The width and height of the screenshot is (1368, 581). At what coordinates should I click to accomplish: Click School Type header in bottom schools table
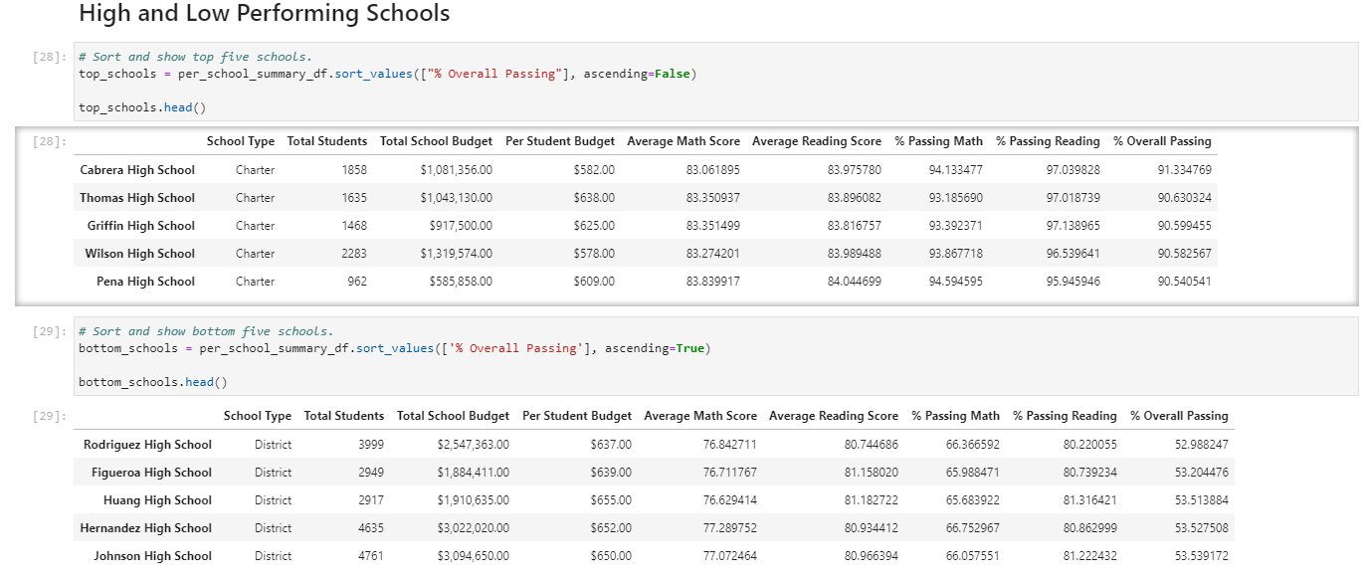click(x=258, y=416)
